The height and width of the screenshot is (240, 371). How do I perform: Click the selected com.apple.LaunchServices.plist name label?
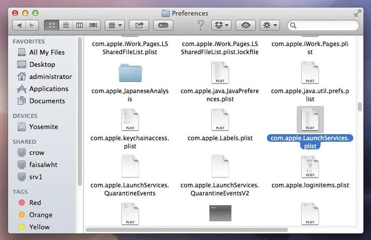[x=310, y=142]
